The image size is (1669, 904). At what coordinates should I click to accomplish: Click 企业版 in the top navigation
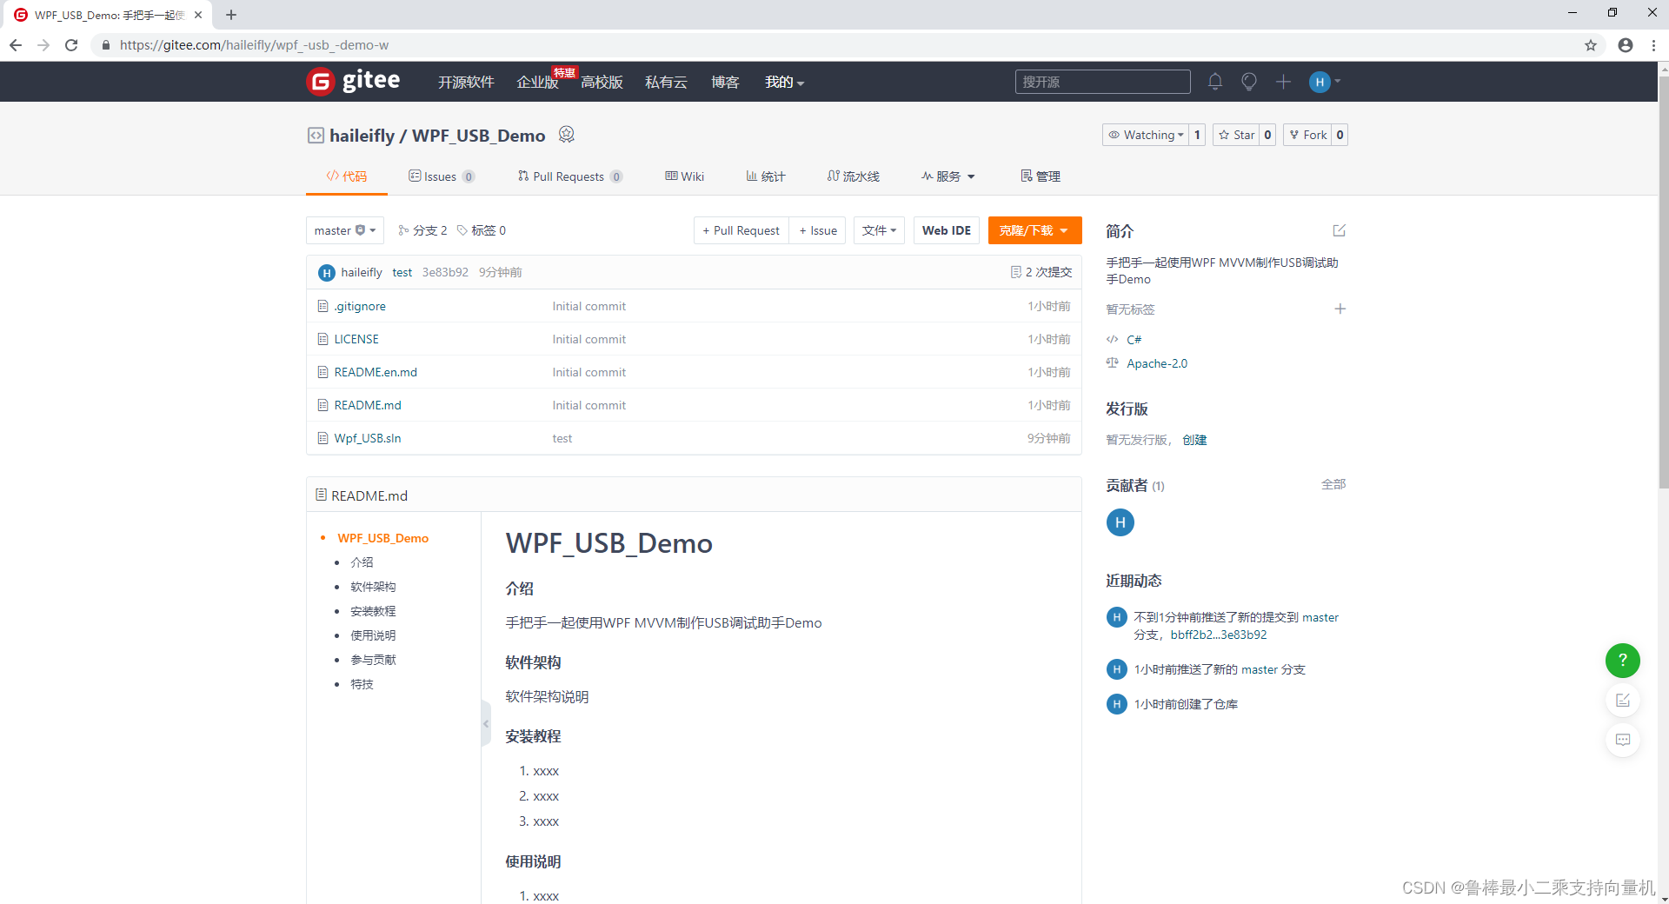click(537, 83)
